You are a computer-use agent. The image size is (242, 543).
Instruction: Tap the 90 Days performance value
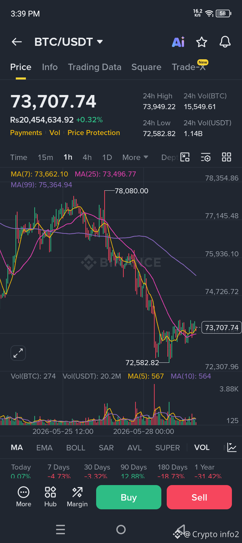[x=133, y=476]
